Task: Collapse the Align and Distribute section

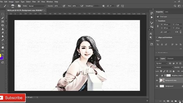Action: coord(156,37)
